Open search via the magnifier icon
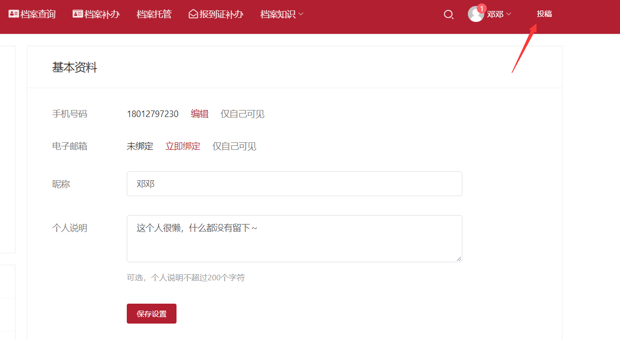 448,14
